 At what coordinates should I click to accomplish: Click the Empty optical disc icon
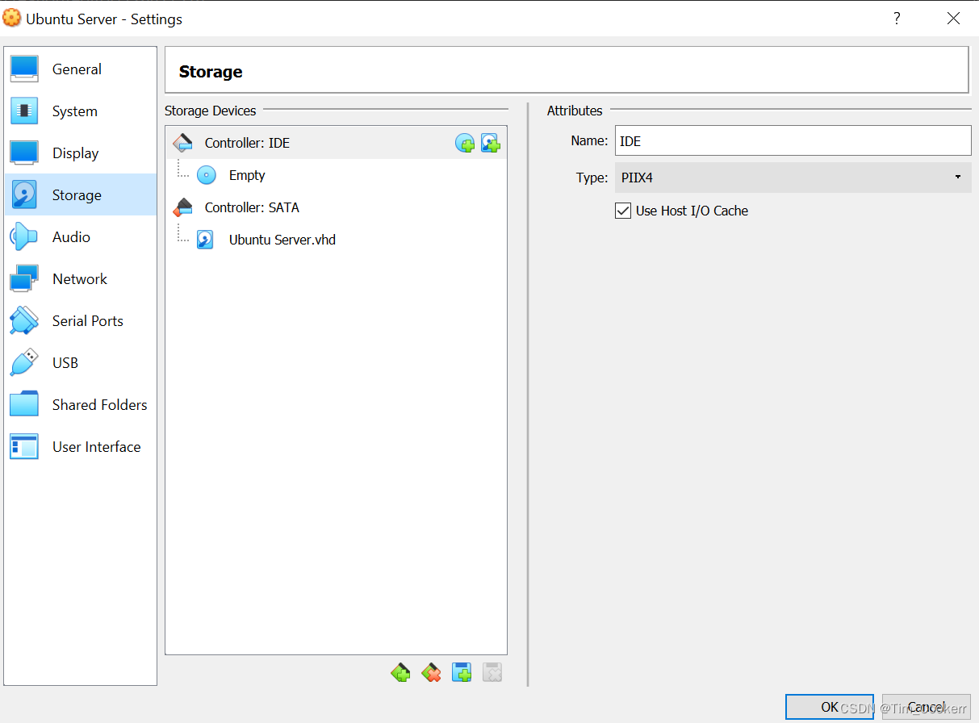(x=207, y=175)
